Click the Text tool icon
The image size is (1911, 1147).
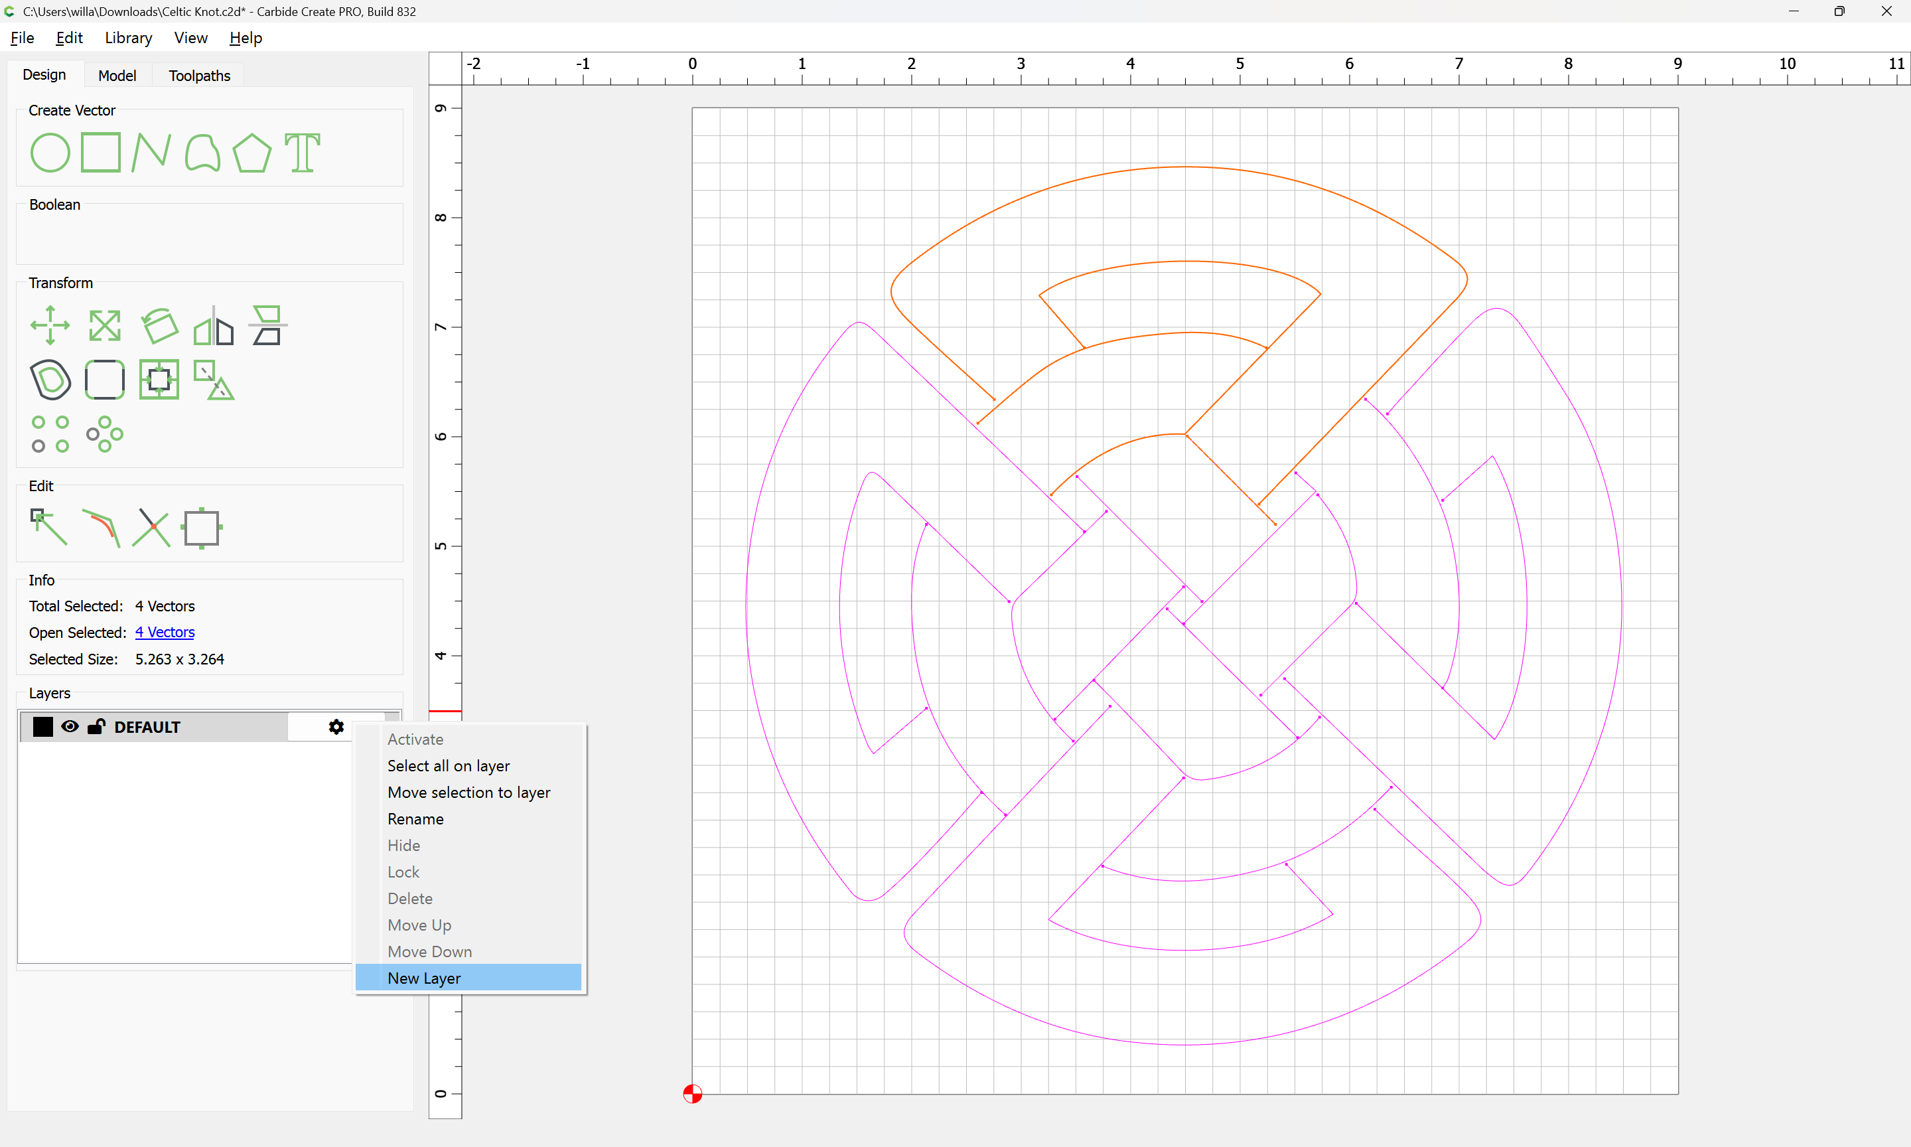pyautogui.click(x=302, y=152)
